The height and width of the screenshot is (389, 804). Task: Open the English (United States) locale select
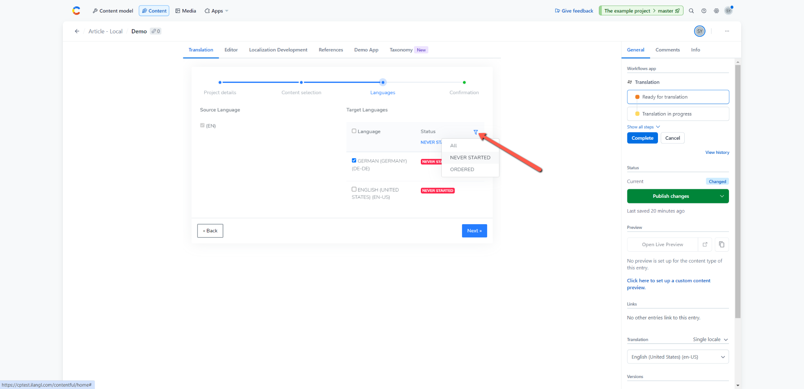[678, 357]
